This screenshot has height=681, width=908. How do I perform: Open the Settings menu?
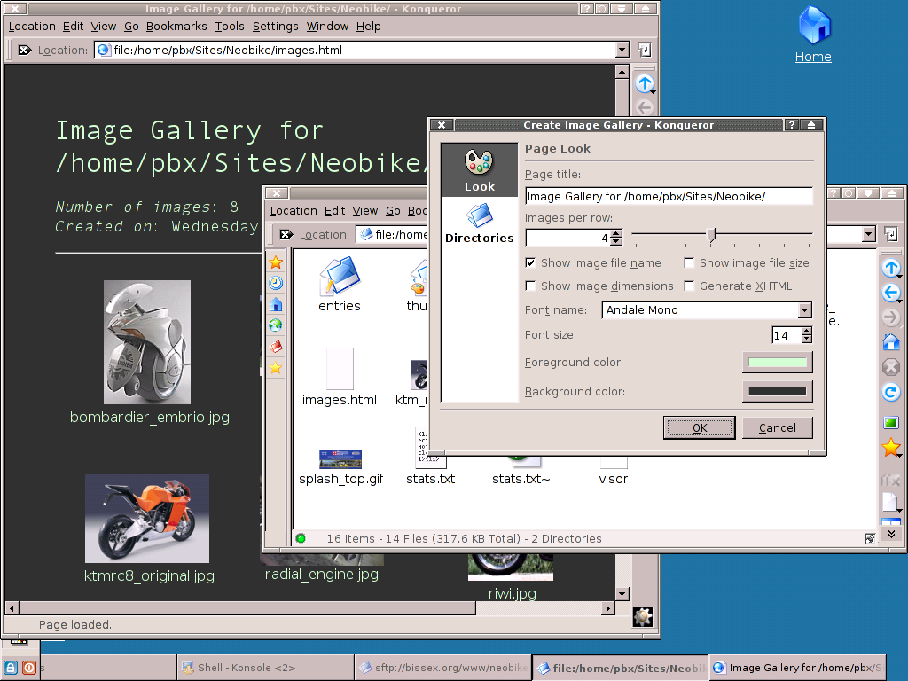click(x=275, y=26)
